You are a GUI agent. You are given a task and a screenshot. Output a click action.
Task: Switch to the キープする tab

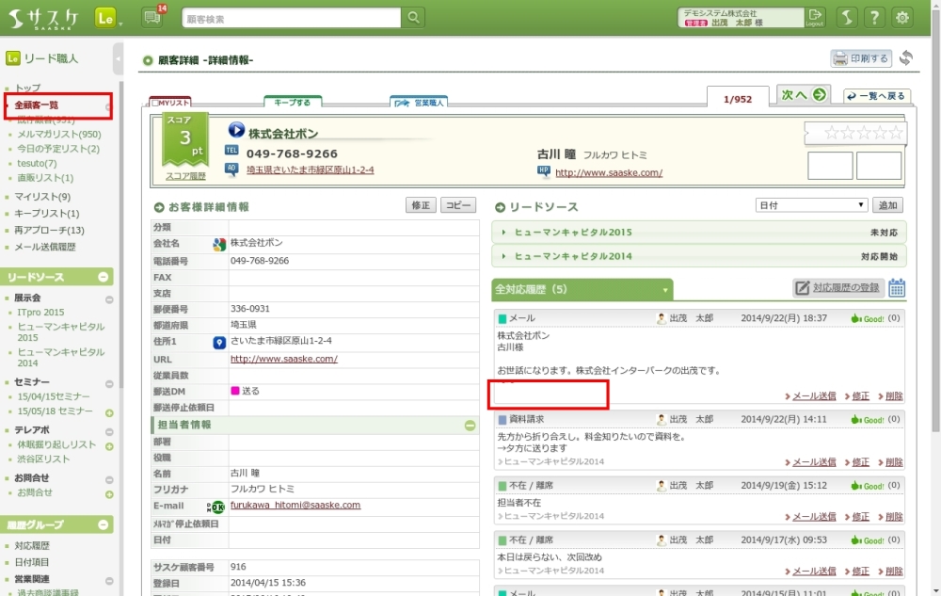pyautogui.click(x=293, y=101)
